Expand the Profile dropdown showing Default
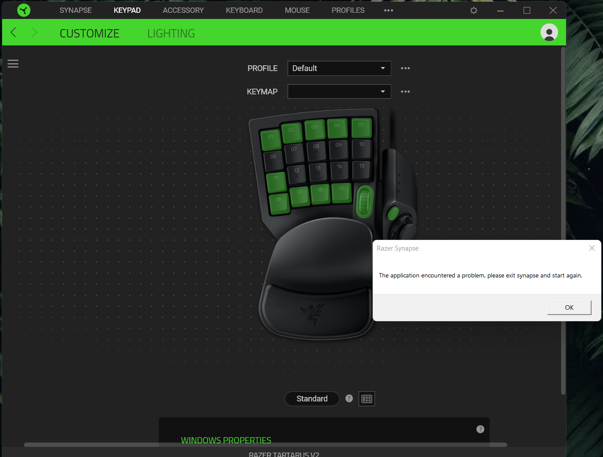 click(339, 68)
